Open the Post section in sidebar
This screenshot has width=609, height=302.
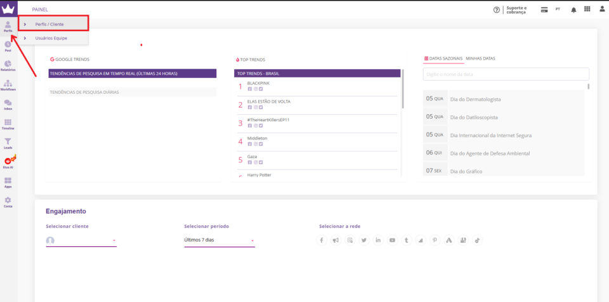(8, 46)
